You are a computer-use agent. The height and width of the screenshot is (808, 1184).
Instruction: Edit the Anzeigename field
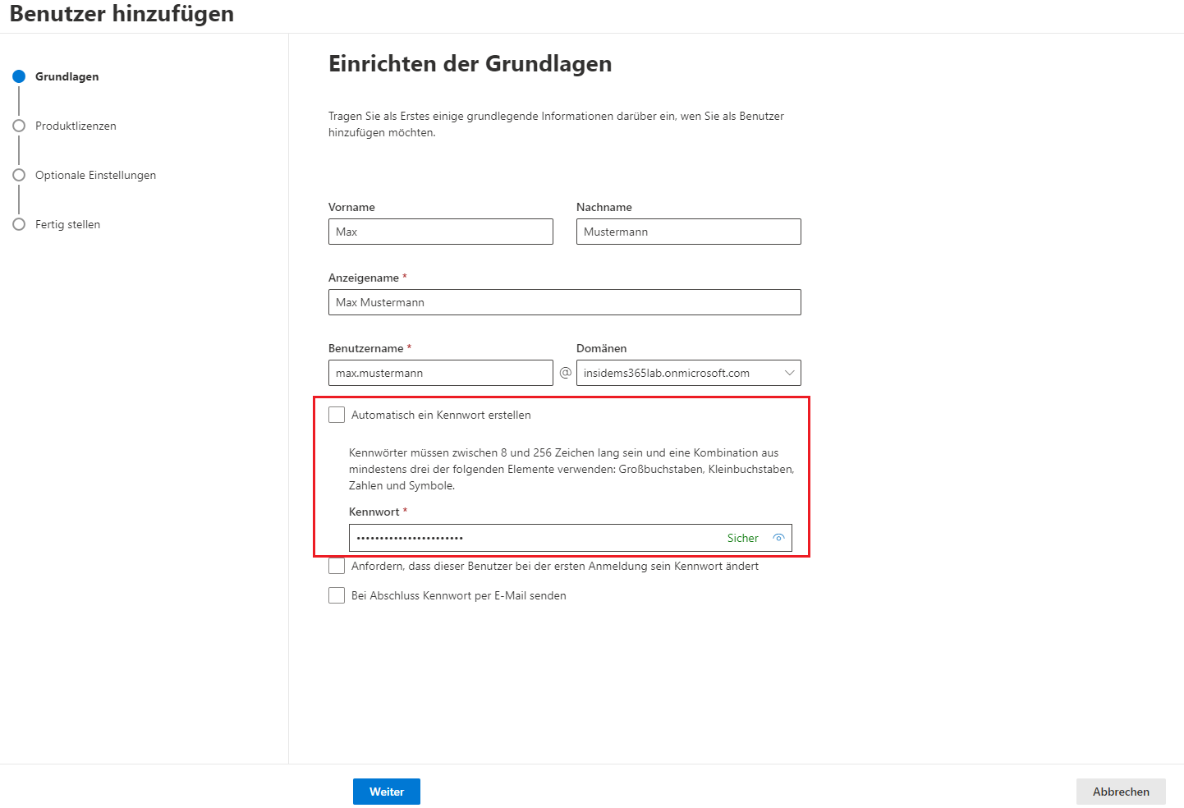564,302
